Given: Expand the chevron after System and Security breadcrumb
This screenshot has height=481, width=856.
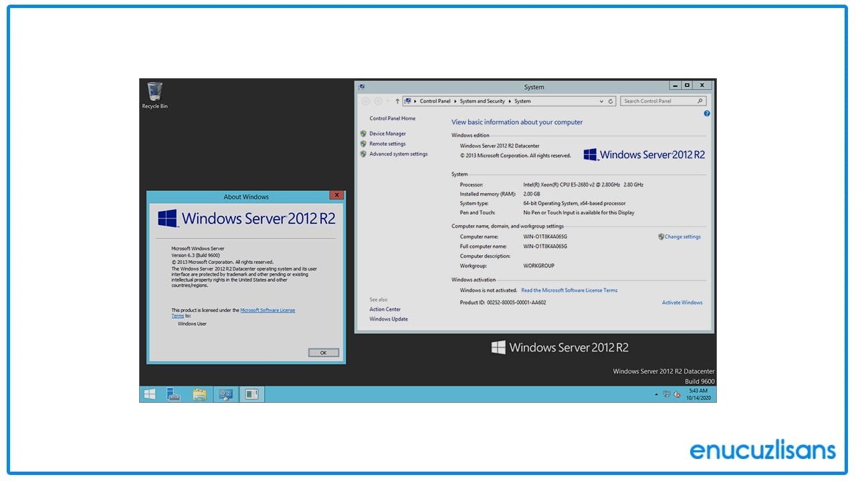Looking at the screenshot, I should pyautogui.click(x=510, y=102).
